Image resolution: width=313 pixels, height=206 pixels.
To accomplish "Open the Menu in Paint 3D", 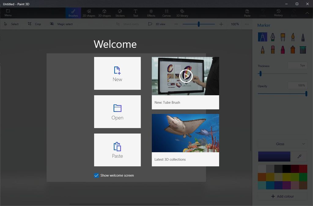I will (8, 13).
